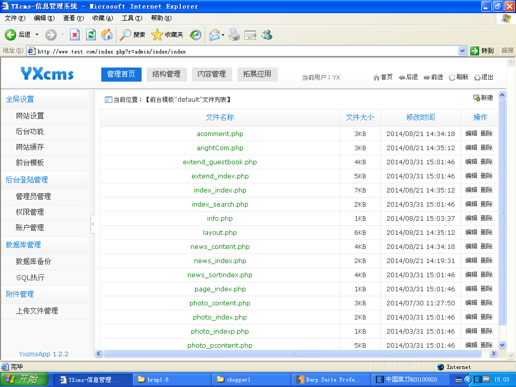Viewport: 516px width, 387px height.
Task: Click the YXcms 后退 back link
Action: pyautogui.click(x=408, y=77)
